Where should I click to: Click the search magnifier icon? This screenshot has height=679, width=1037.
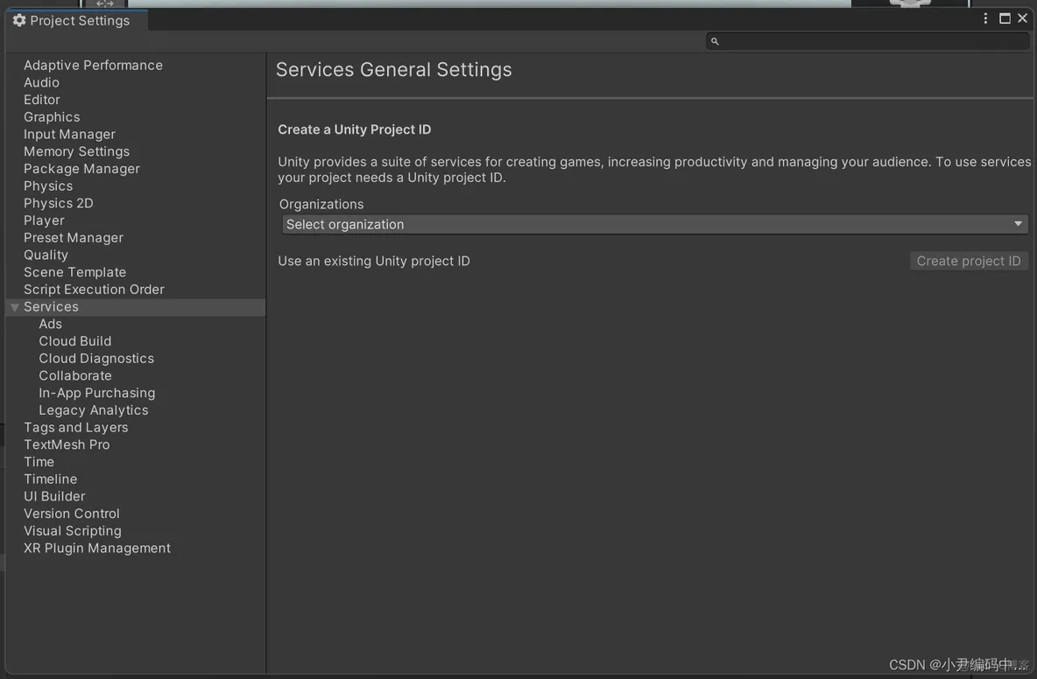(715, 41)
